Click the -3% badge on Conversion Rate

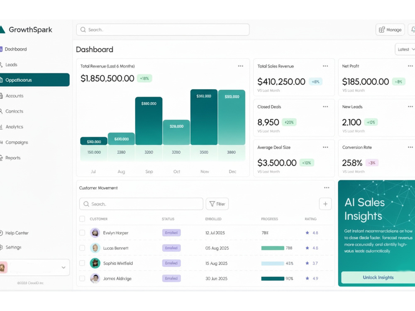point(372,163)
